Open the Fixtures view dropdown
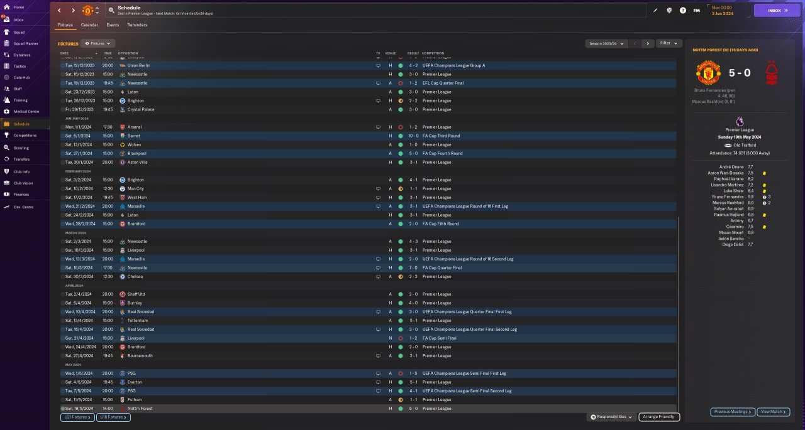805x430 pixels. pos(97,43)
